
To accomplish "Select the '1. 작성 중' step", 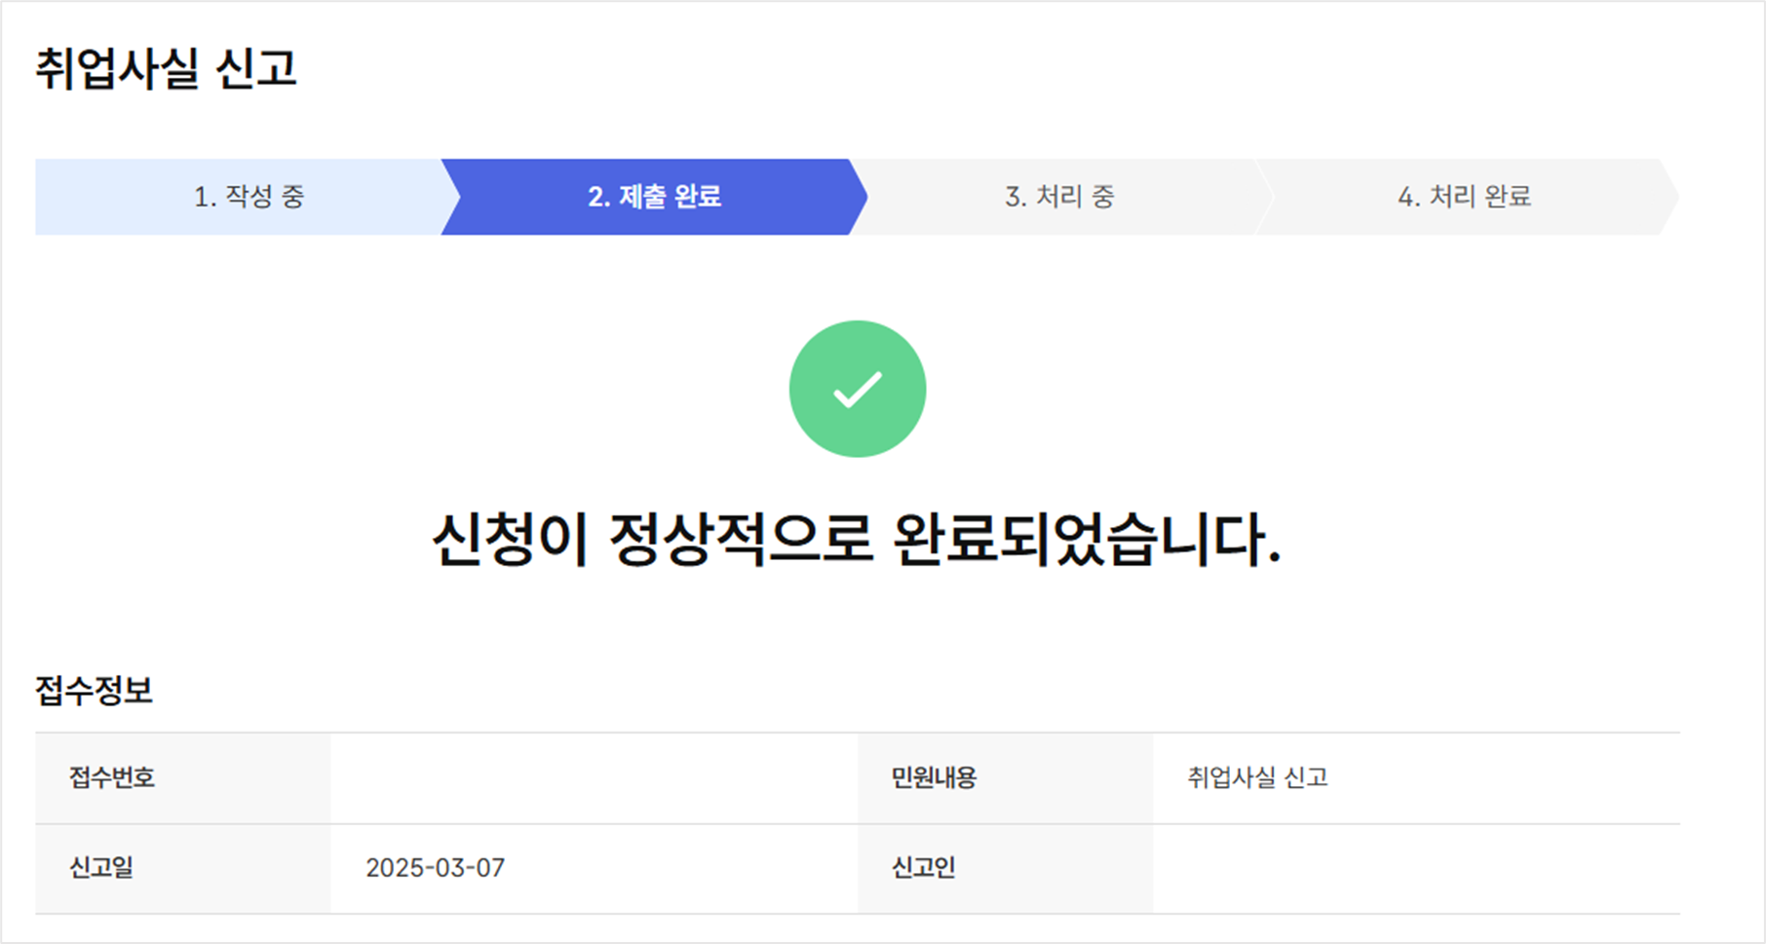I will (x=249, y=197).
